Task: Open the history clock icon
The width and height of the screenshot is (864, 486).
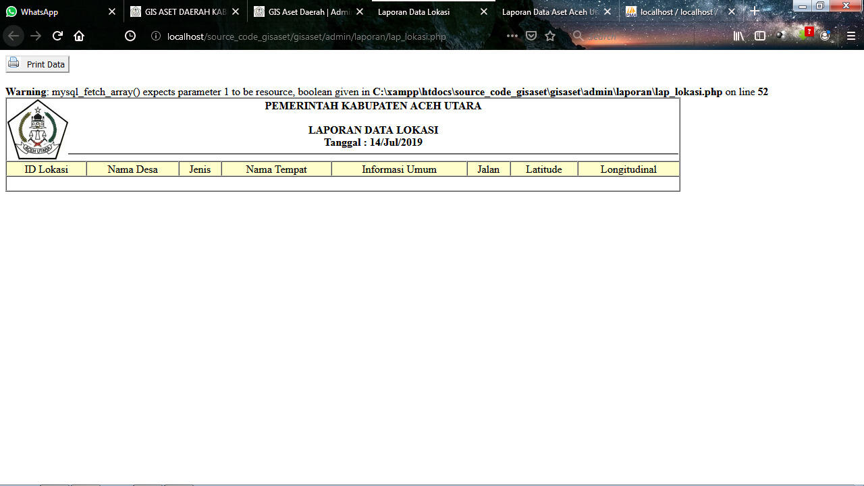Action: tap(130, 36)
